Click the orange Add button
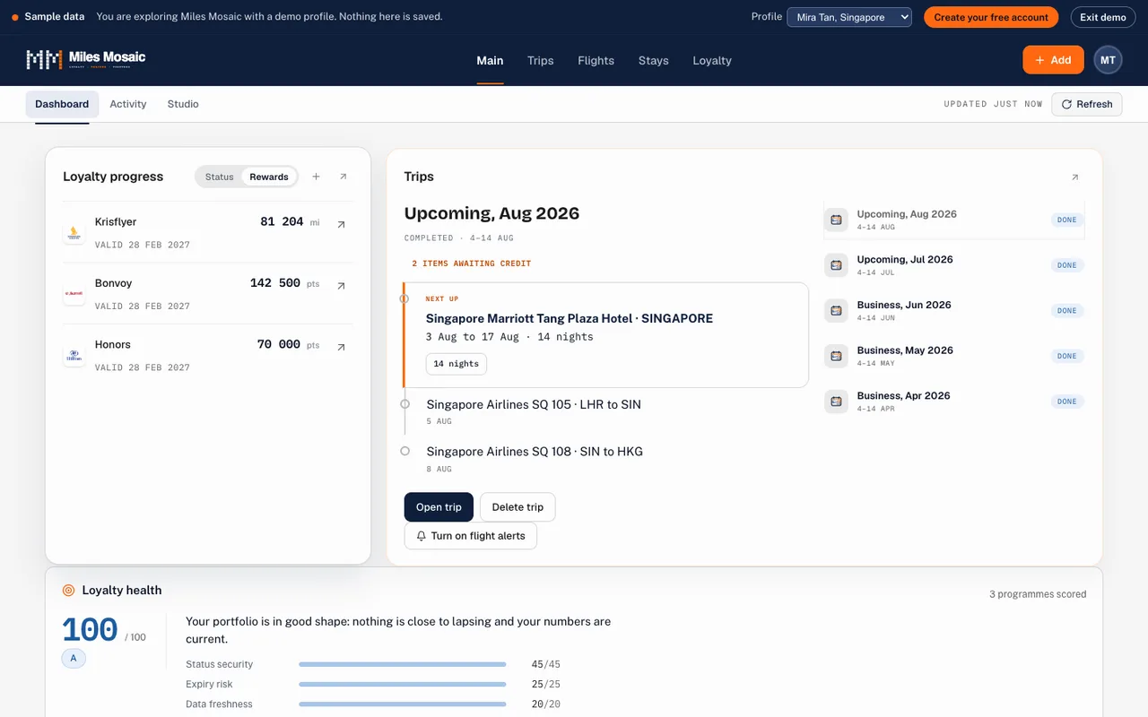Screen dimensions: 1148x717 point(1053,60)
